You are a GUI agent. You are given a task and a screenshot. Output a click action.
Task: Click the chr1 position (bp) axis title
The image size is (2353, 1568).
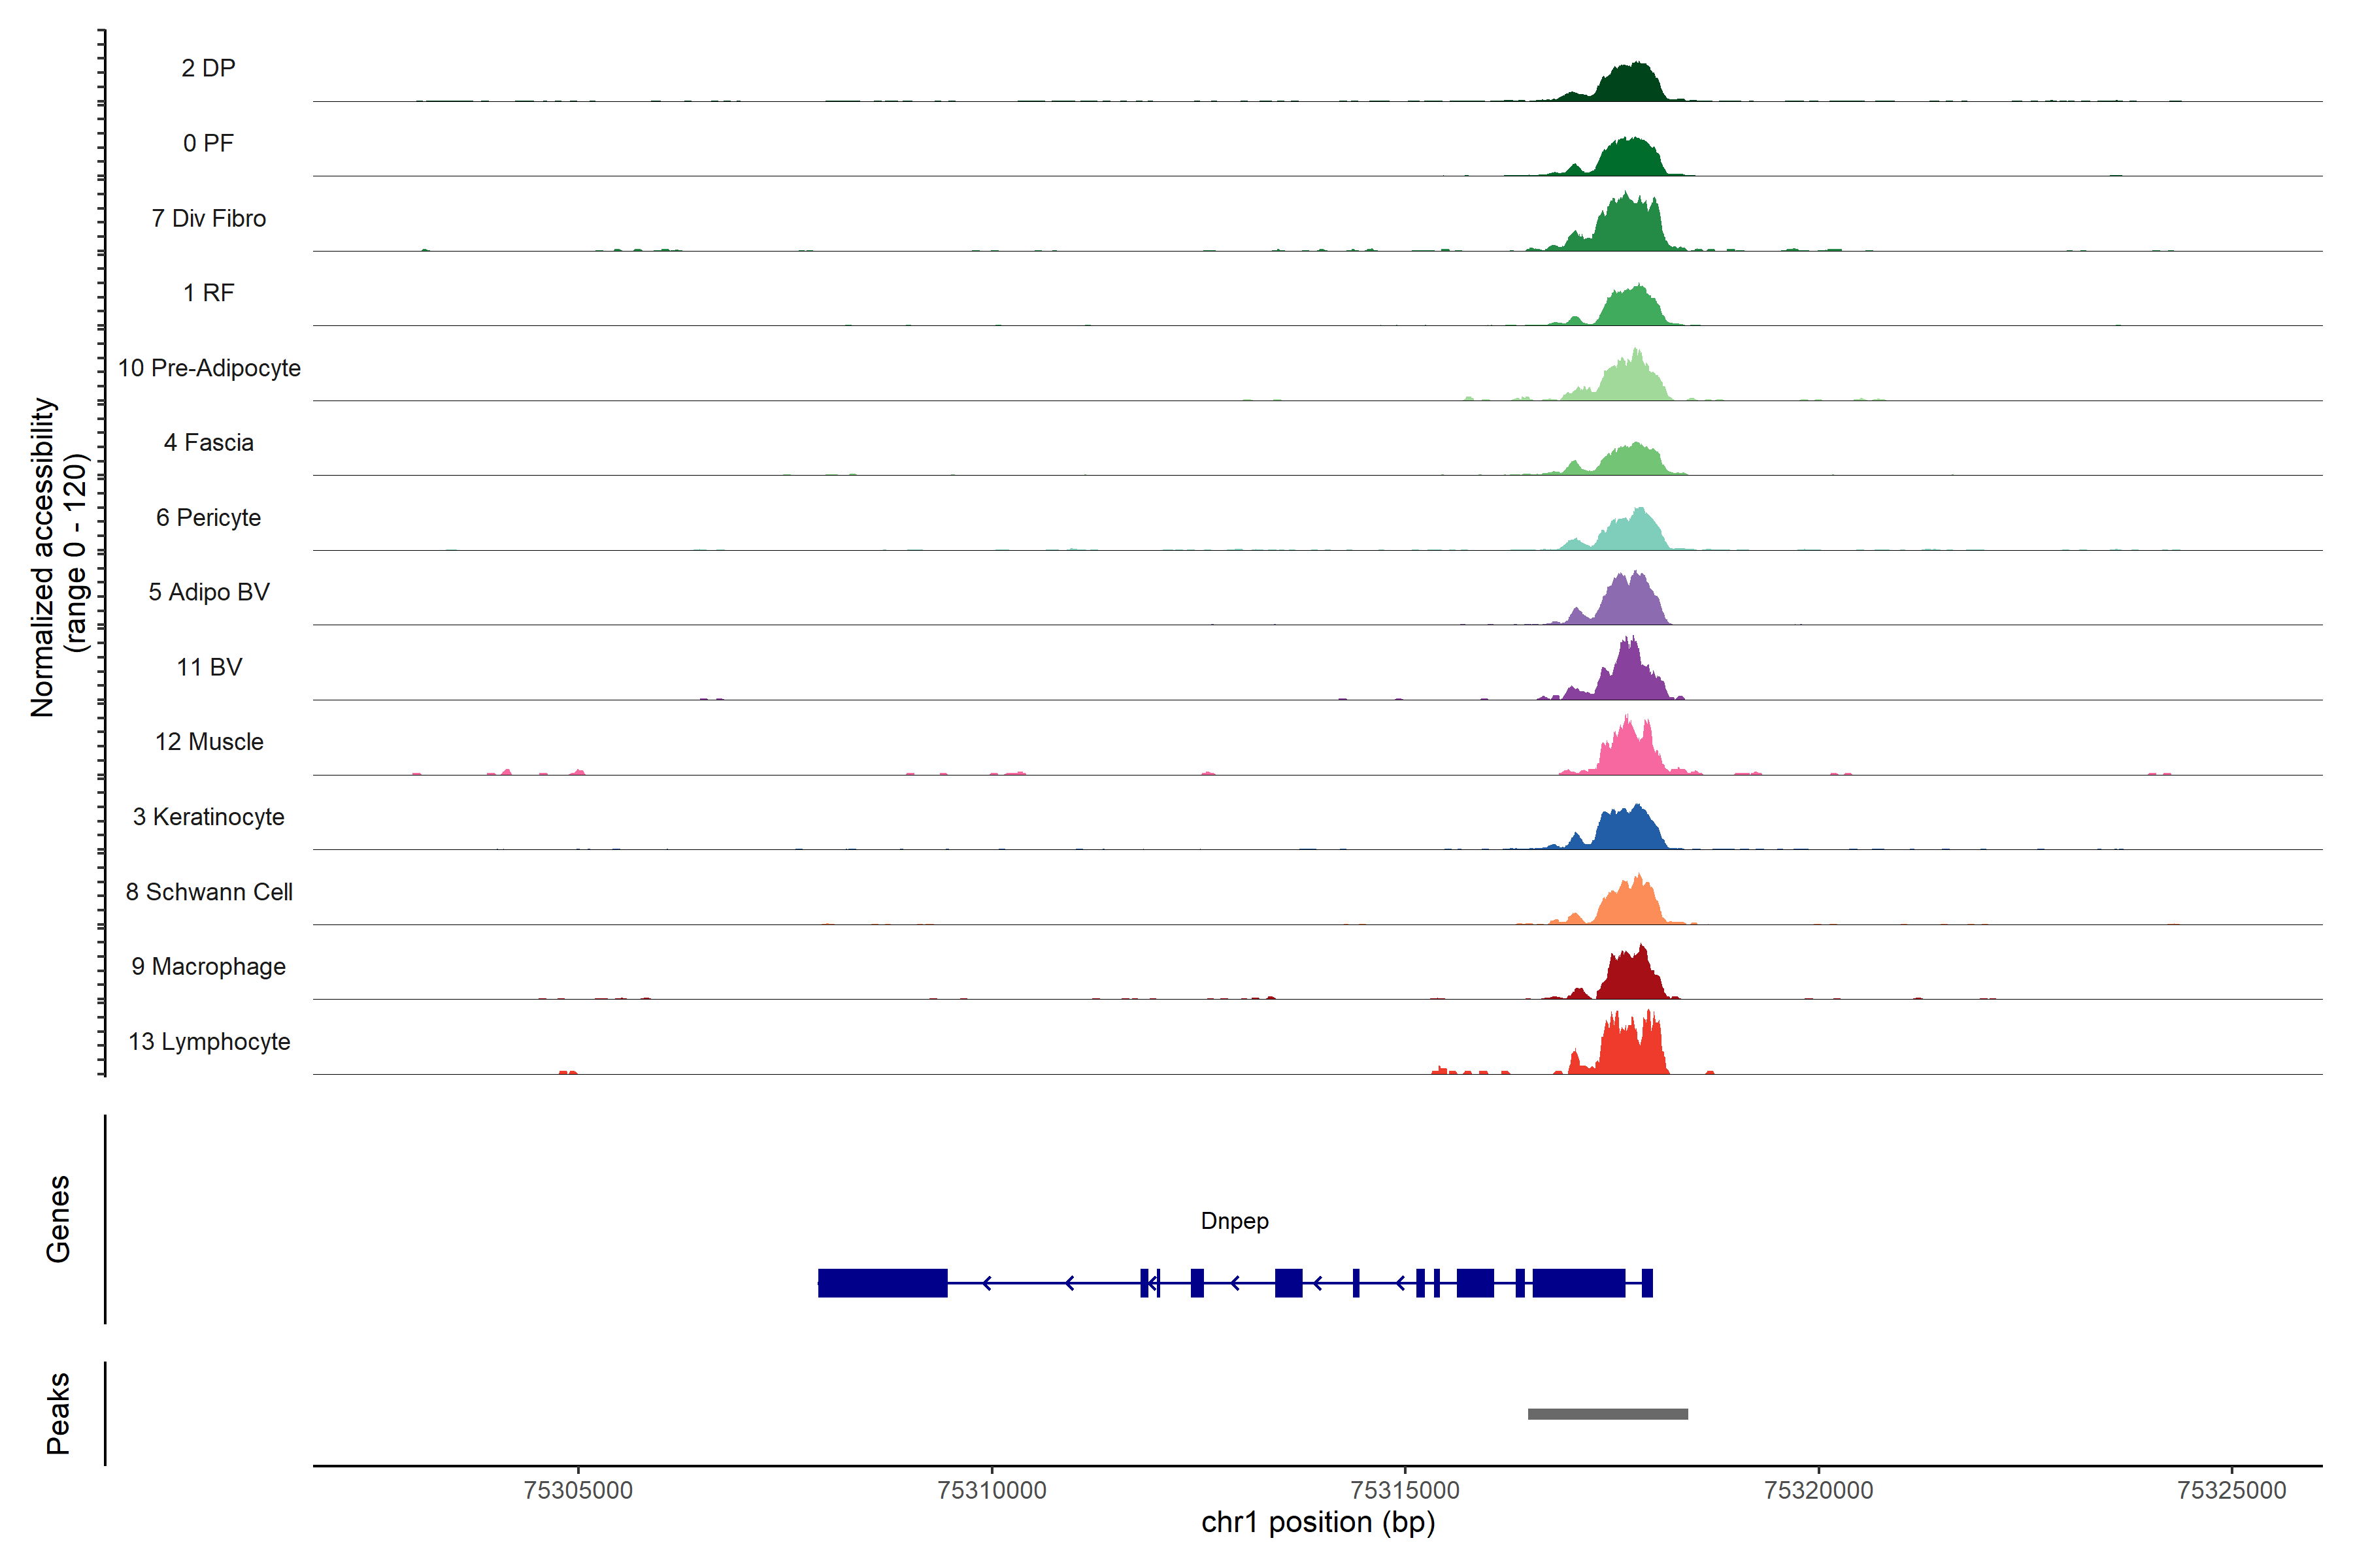pyautogui.click(x=1318, y=1523)
